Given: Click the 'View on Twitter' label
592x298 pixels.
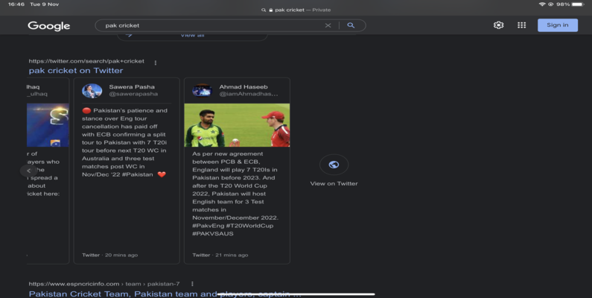Looking at the screenshot, I should click(334, 183).
